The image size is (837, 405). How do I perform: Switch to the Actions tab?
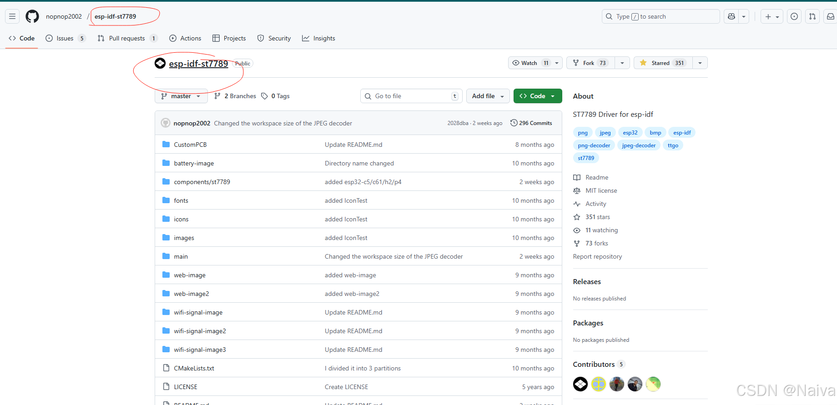click(x=185, y=38)
